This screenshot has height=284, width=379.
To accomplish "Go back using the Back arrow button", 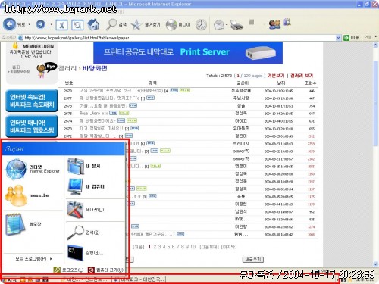I will (10, 24).
